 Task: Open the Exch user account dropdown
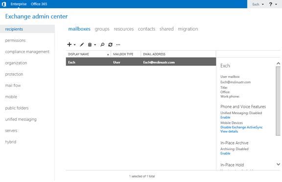258,4
